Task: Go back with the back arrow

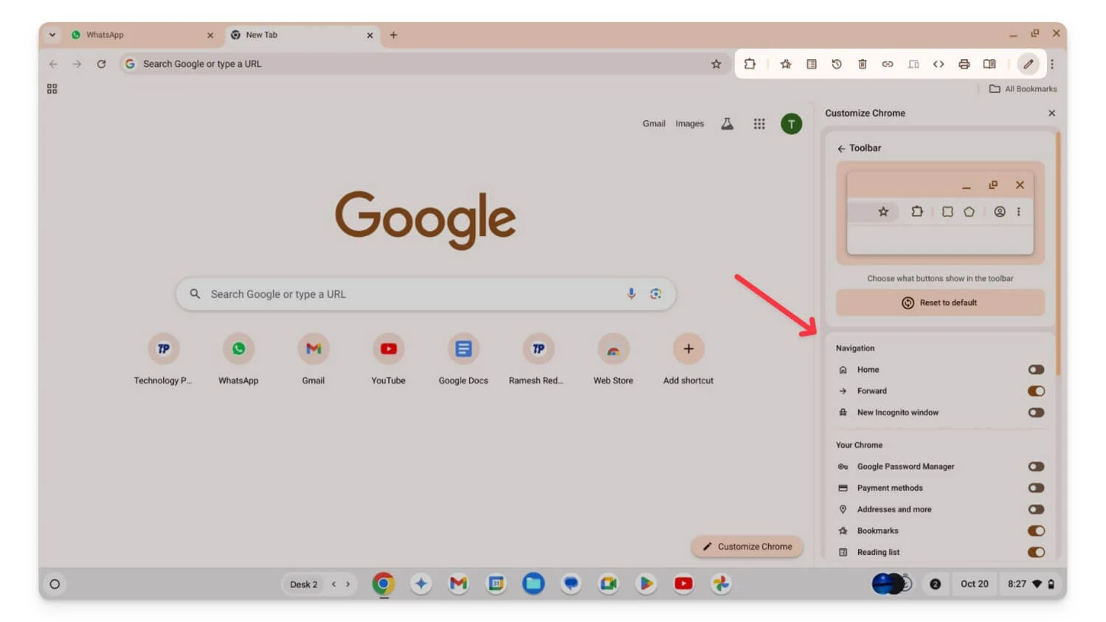Action: point(53,64)
